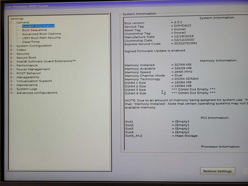
Task: Click Memory Speed value 2666 MHz
Action: pyautogui.click(x=183, y=72)
